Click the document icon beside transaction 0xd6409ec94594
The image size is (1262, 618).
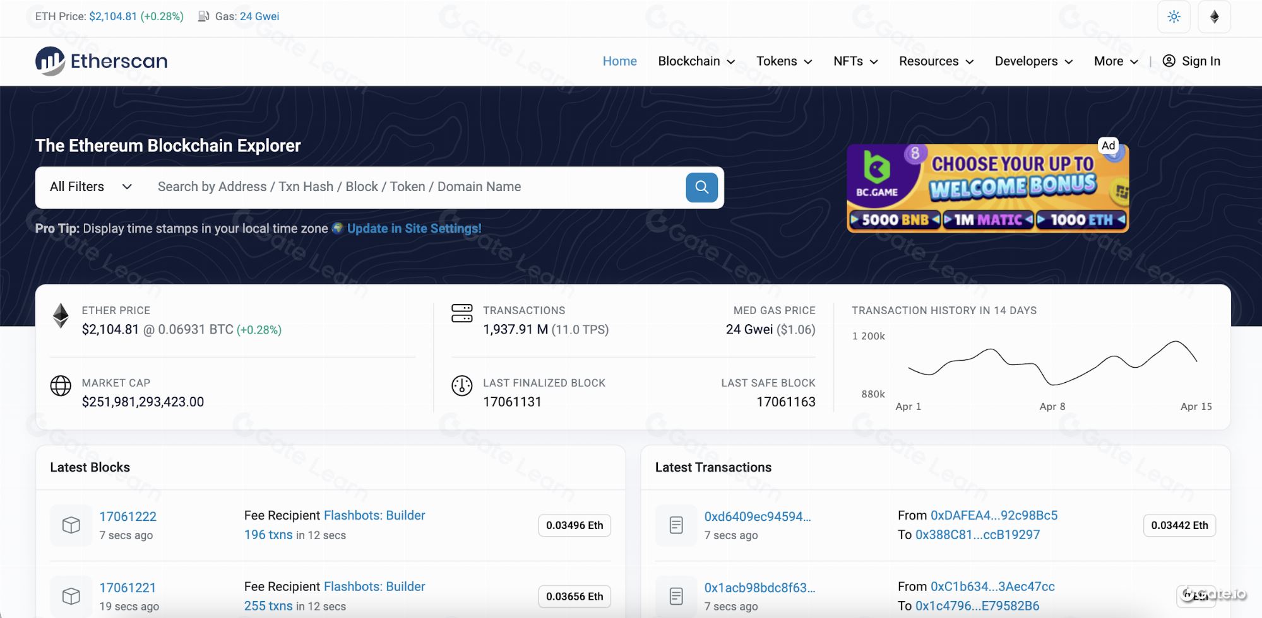tap(676, 525)
